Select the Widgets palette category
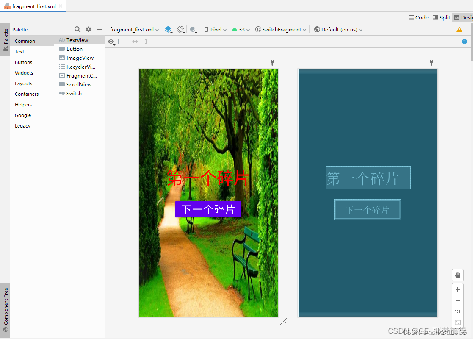Viewport: 473px width, 339px height. click(32, 73)
